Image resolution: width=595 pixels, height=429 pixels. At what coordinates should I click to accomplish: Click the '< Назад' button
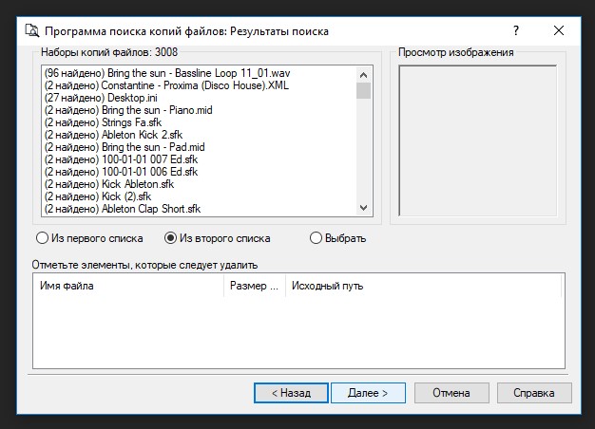click(x=291, y=393)
